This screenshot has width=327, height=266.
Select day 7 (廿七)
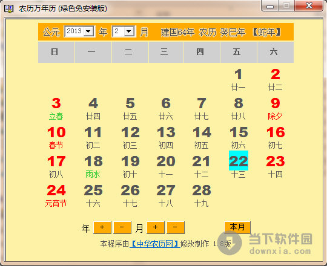(x=202, y=109)
